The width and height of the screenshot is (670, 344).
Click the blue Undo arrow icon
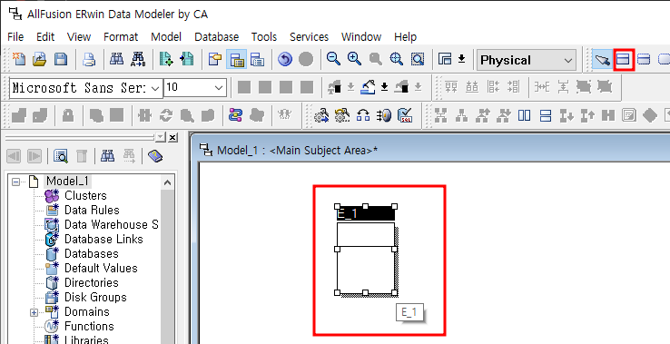click(x=284, y=59)
